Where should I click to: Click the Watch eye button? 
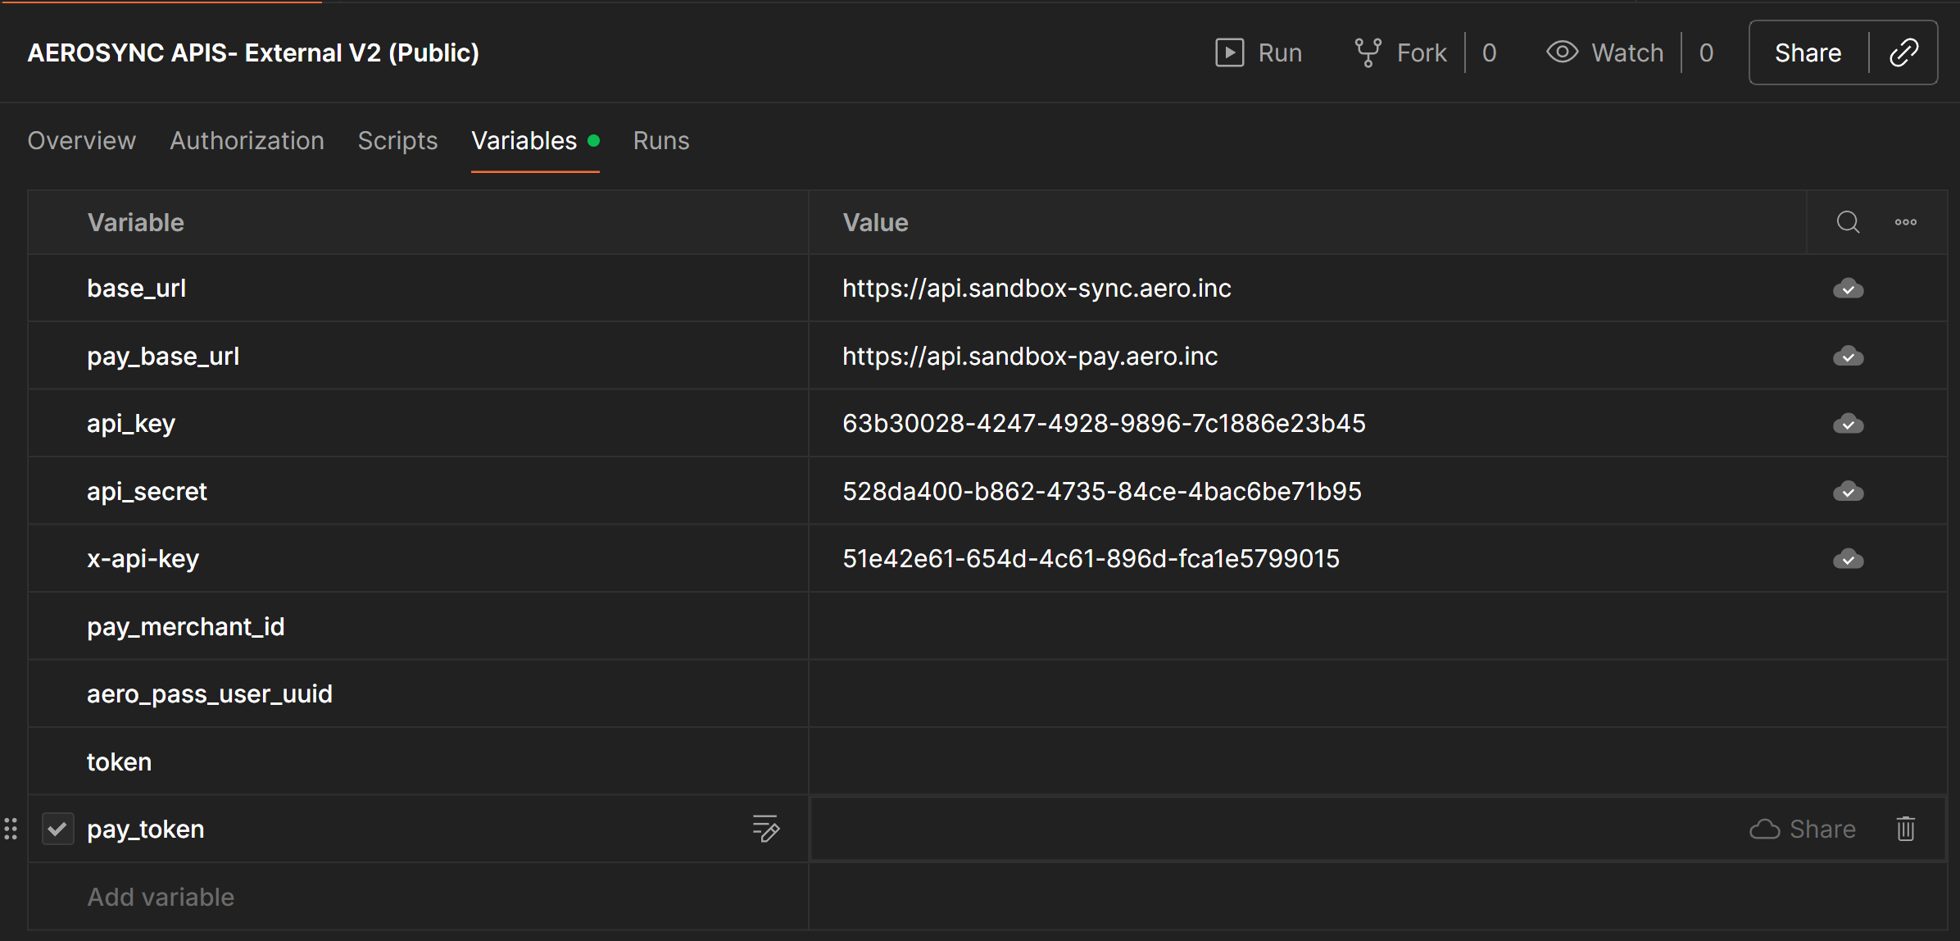coord(1604,52)
